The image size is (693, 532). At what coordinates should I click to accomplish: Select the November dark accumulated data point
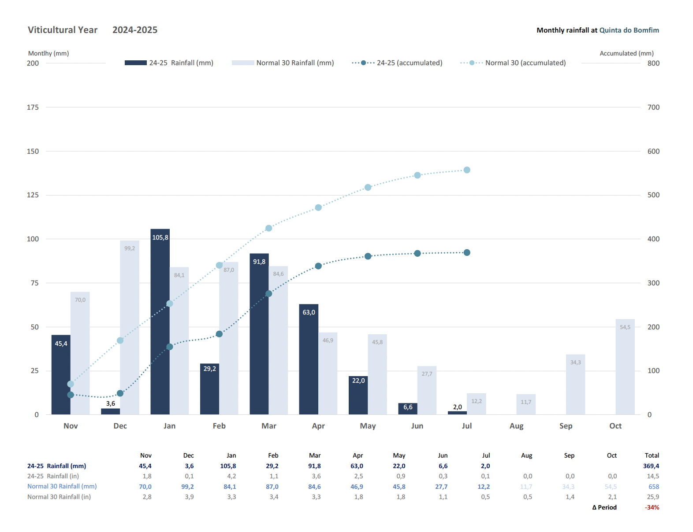71,395
